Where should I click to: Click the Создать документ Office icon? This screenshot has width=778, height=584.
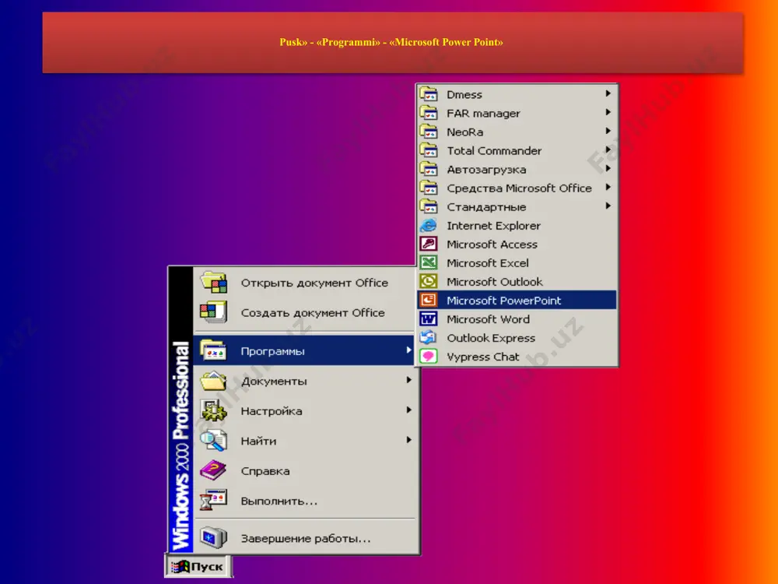214,312
